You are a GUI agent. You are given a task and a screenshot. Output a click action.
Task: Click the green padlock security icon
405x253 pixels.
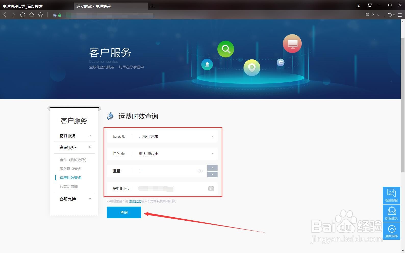click(x=60, y=15)
